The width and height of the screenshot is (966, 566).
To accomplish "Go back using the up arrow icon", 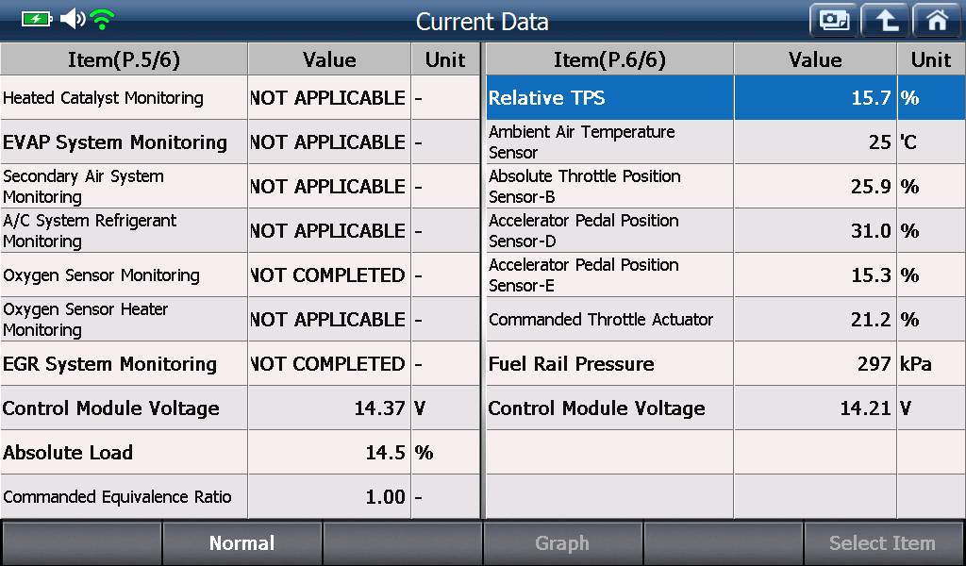I will (885, 21).
